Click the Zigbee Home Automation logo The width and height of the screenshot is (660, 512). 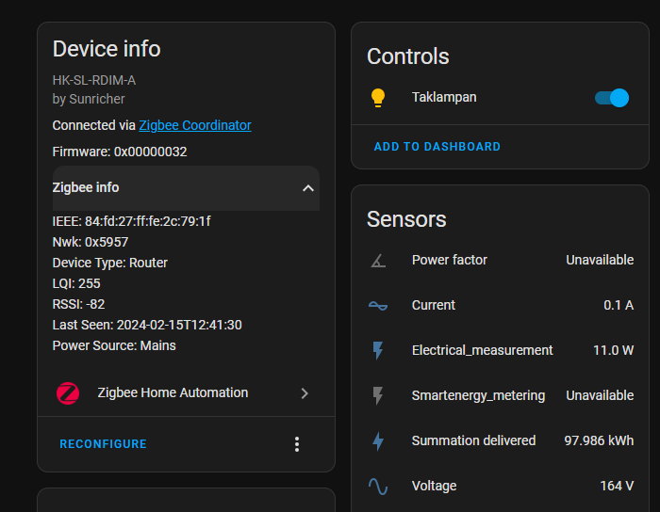[68, 393]
